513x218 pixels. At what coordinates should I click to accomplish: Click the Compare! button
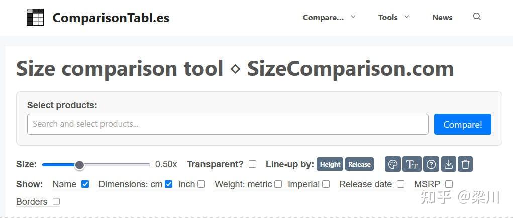pos(462,124)
